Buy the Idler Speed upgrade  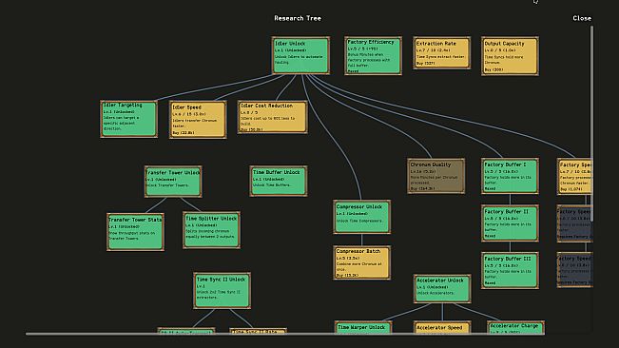point(198,120)
